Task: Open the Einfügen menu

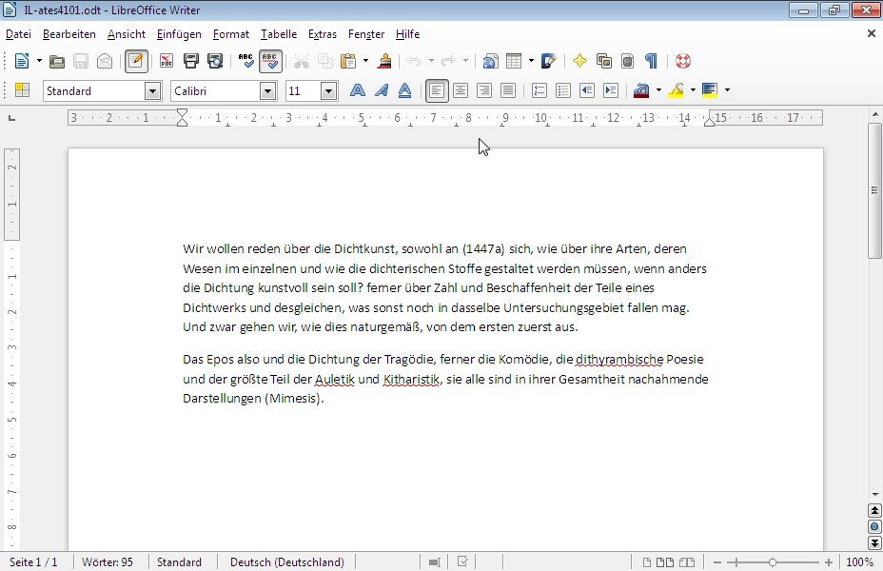Action: click(179, 34)
